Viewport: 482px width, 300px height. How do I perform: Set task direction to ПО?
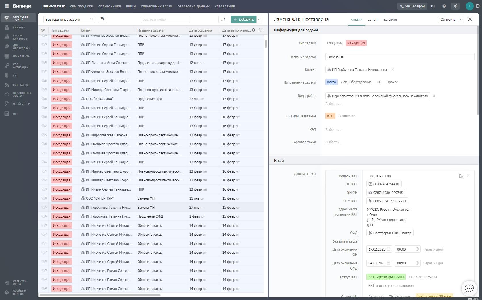[x=379, y=82]
